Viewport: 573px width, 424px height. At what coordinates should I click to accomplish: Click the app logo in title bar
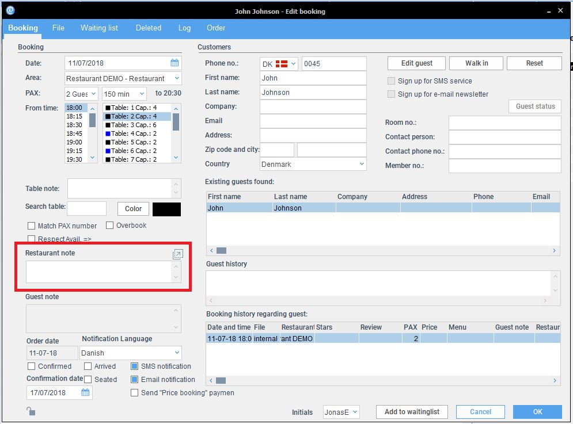10,10
